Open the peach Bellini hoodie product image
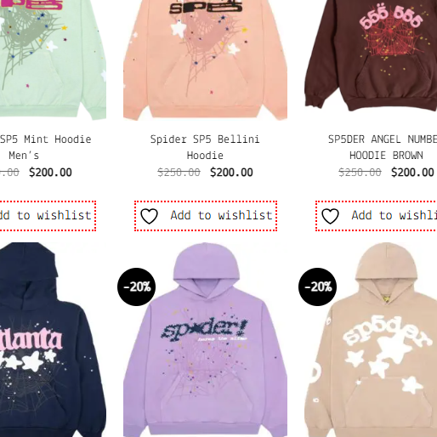Viewport: 437px width, 437px height. coord(205,60)
